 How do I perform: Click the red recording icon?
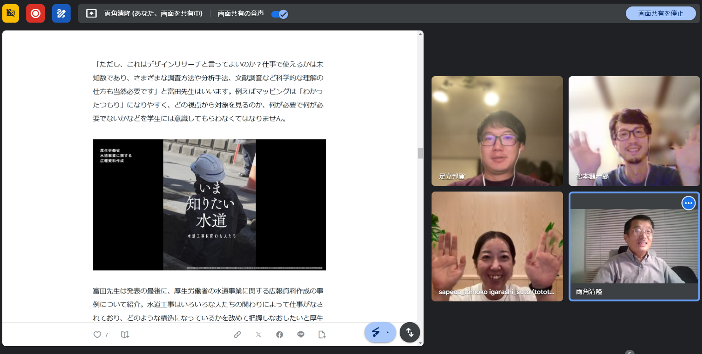[x=36, y=13]
